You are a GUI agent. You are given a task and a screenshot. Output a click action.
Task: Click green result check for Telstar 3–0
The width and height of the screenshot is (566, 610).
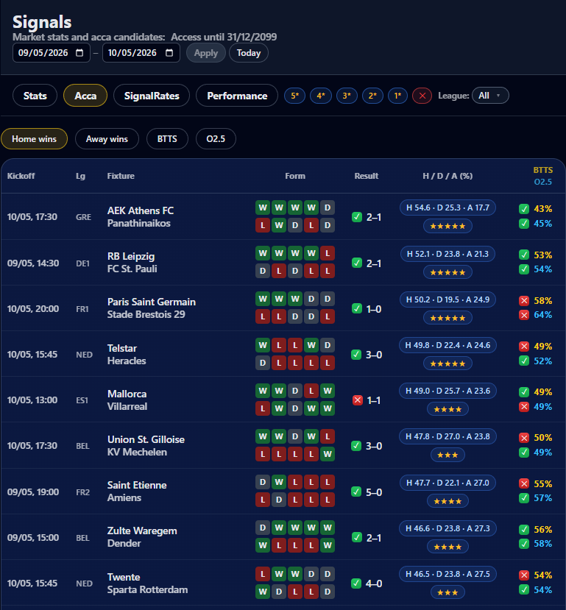356,355
